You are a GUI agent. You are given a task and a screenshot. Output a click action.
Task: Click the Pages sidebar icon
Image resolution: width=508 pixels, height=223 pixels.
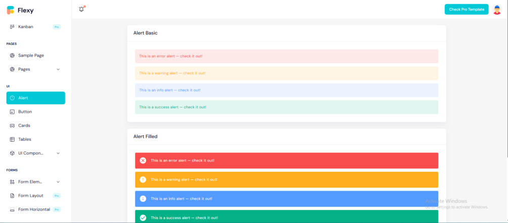pyautogui.click(x=12, y=69)
